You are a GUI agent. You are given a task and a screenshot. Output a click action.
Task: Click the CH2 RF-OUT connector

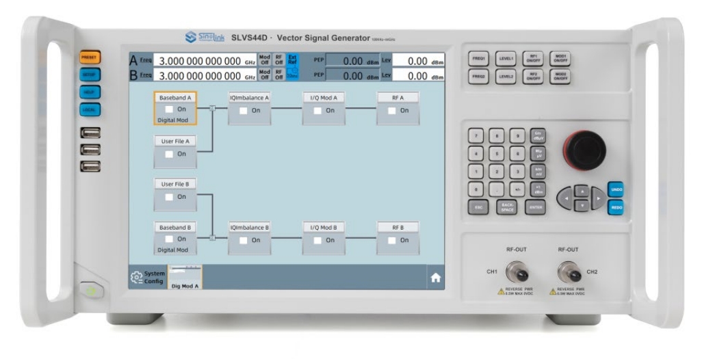point(569,272)
